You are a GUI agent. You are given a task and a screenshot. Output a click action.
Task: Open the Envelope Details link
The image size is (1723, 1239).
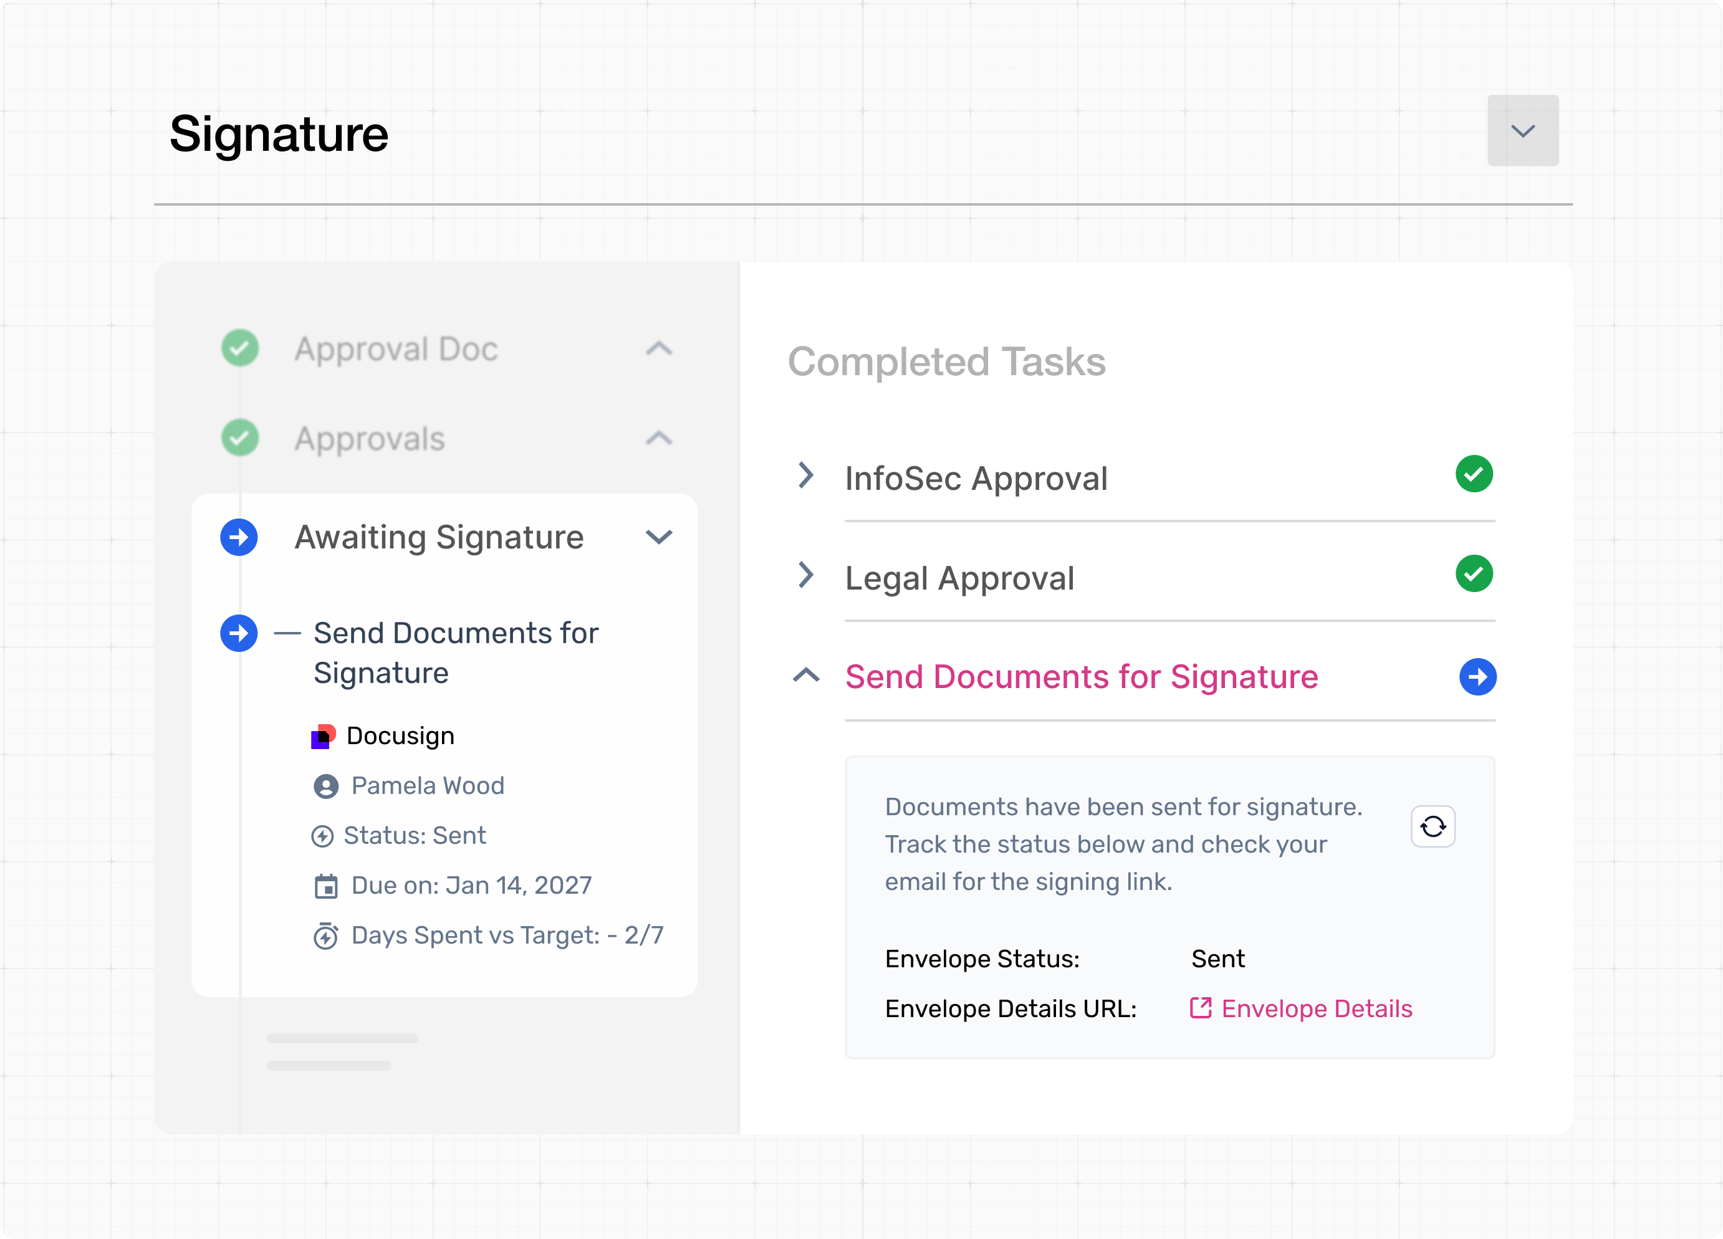point(1317,1009)
